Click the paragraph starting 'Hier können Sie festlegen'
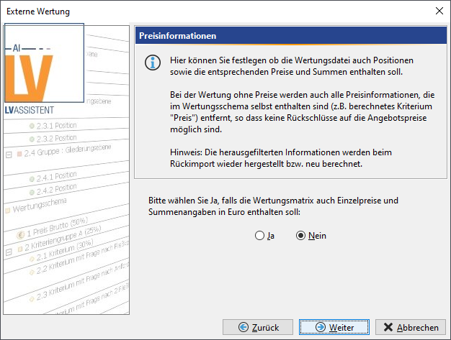This screenshot has height=340, width=451. pyautogui.click(x=292, y=66)
